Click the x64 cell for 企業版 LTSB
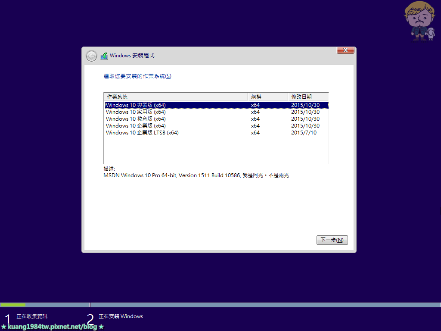The image size is (441, 331). click(x=255, y=133)
